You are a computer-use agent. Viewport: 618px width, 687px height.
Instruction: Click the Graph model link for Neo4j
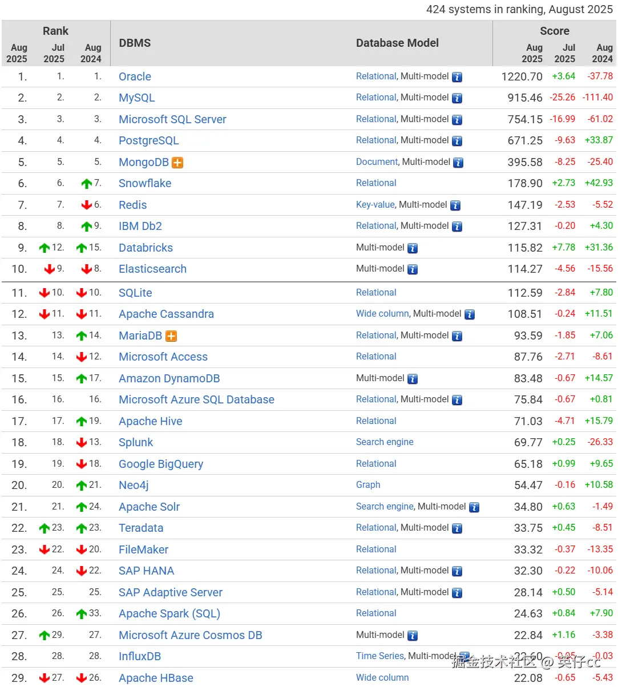click(x=368, y=485)
